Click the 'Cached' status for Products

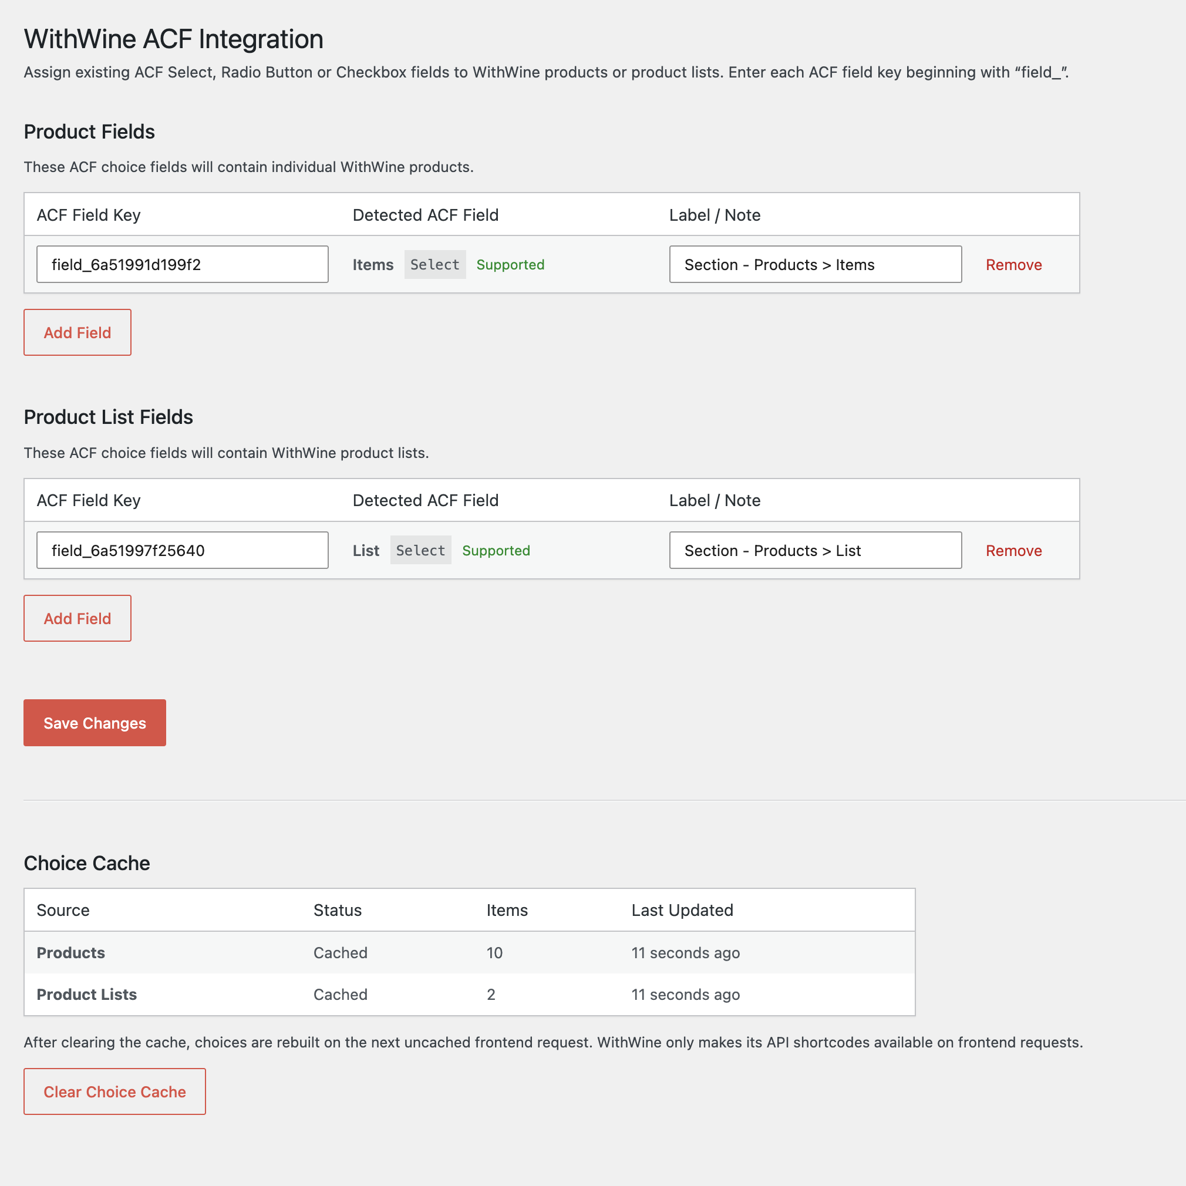(340, 953)
